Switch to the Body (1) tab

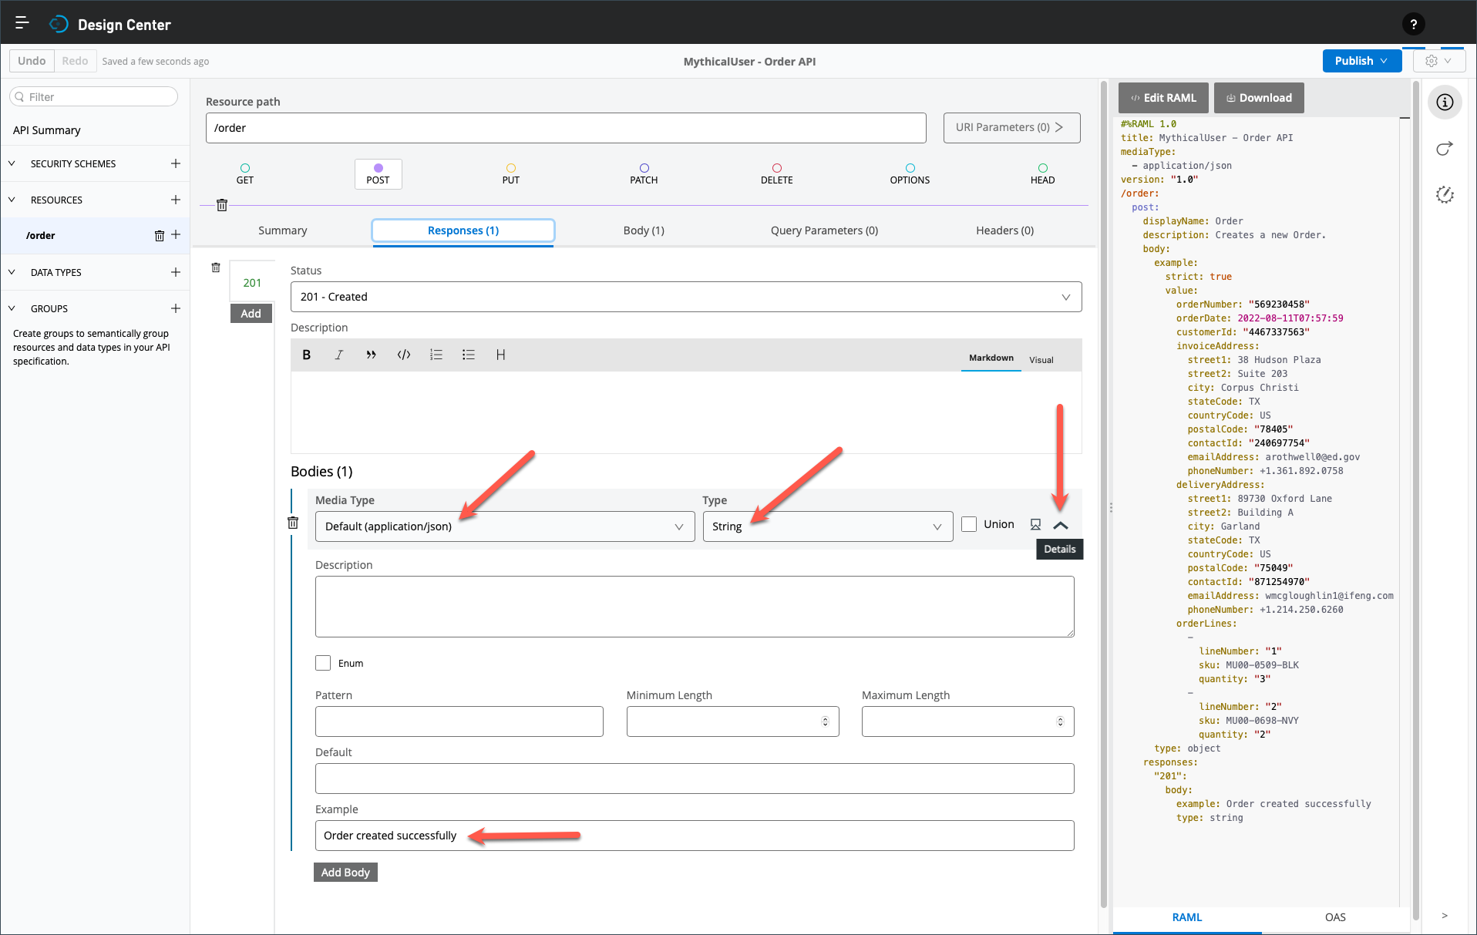[x=644, y=230]
